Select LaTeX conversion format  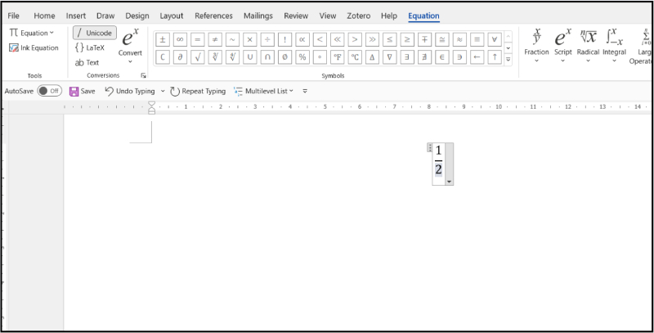coord(91,47)
